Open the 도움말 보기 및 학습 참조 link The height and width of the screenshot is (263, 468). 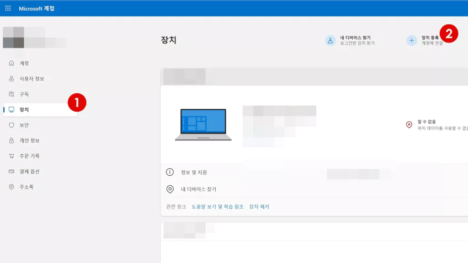218,207
